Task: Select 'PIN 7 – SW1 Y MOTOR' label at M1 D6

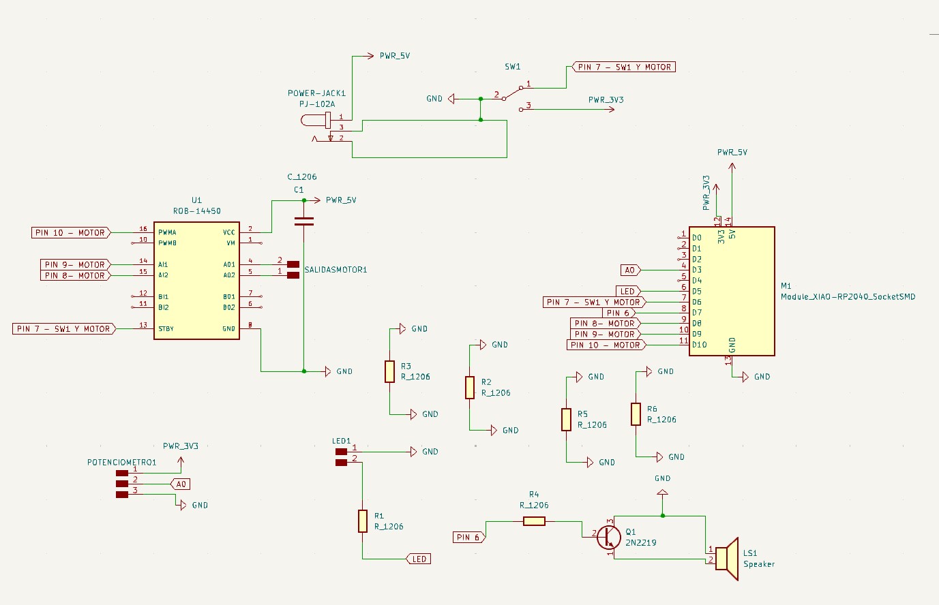Action: point(594,302)
